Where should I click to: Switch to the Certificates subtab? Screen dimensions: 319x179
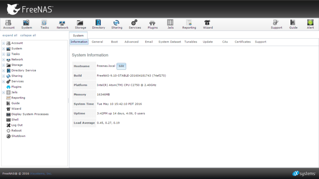click(x=242, y=42)
